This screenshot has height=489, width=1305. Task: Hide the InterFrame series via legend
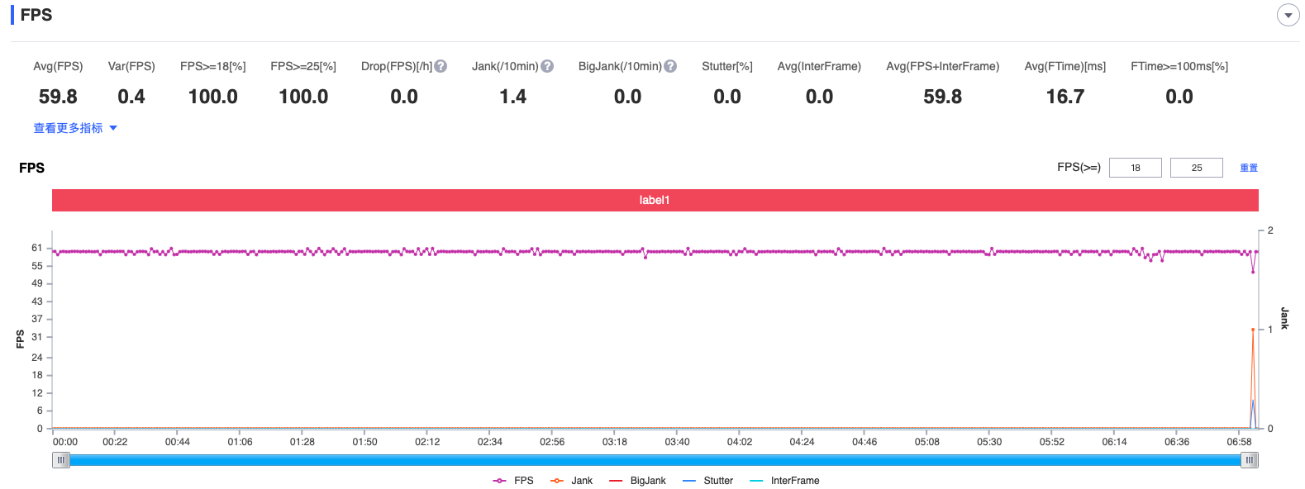784,481
